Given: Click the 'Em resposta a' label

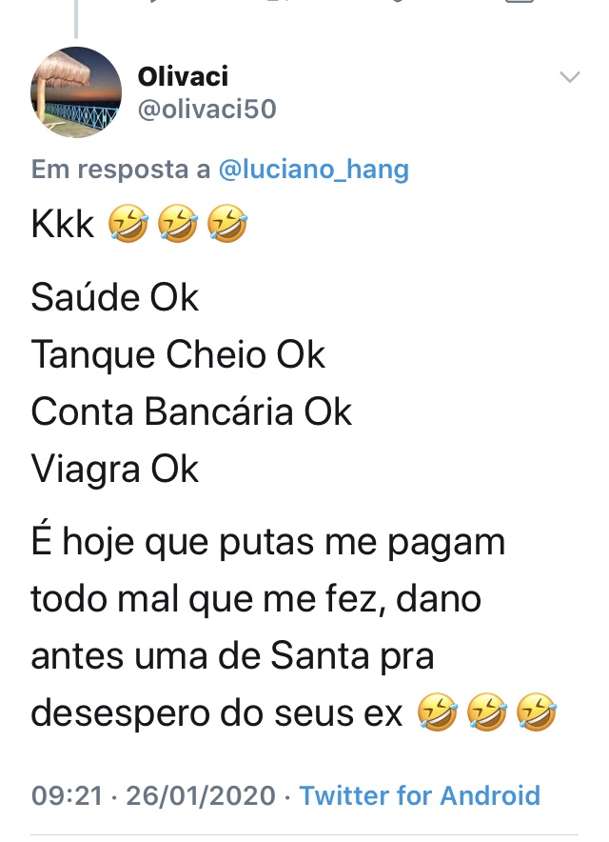Looking at the screenshot, I should point(121,170).
